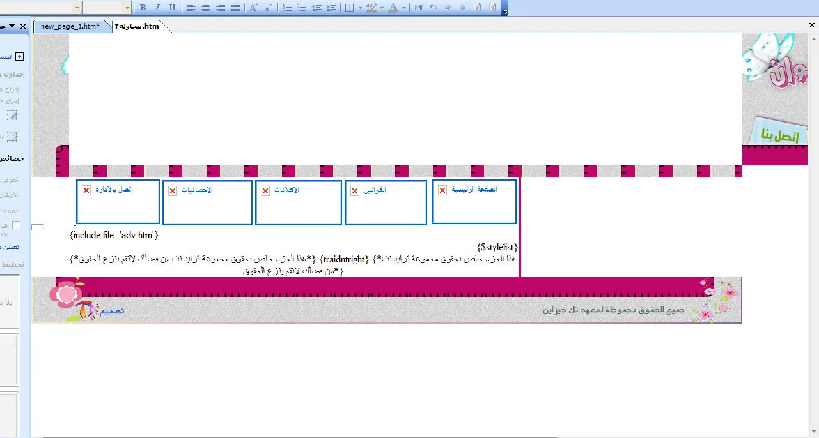The width and height of the screenshot is (819, 438).
Task: Increase the font size
Action: pyautogui.click(x=253, y=8)
